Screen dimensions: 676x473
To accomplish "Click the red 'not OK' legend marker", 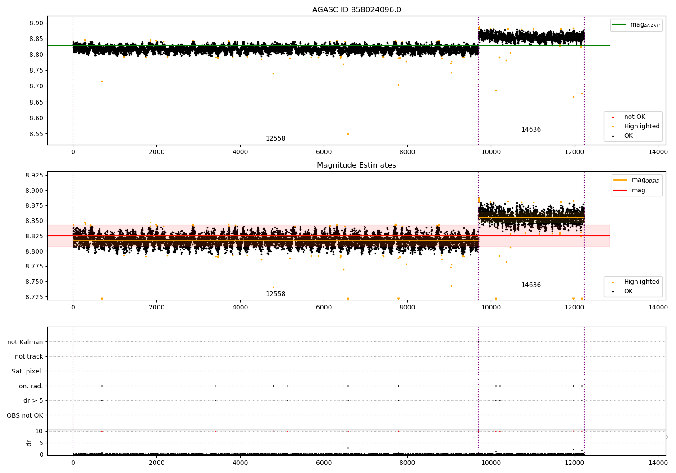I will (x=613, y=117).
